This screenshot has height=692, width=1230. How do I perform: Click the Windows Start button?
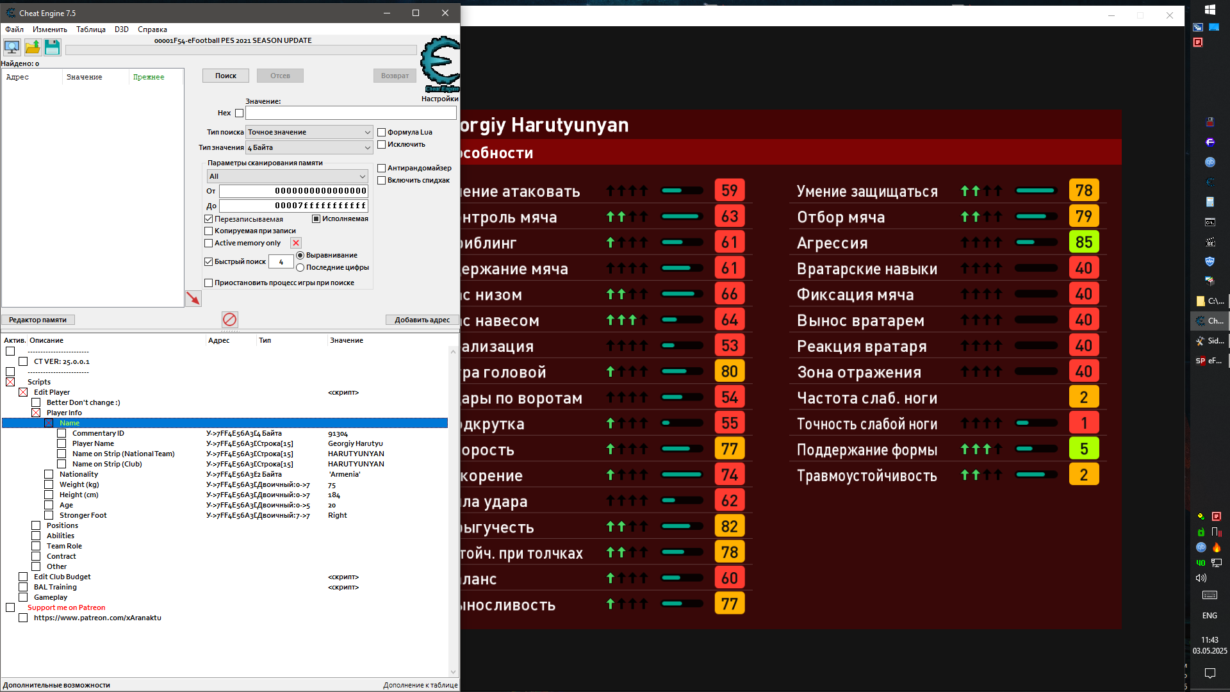pos(1209,9)
